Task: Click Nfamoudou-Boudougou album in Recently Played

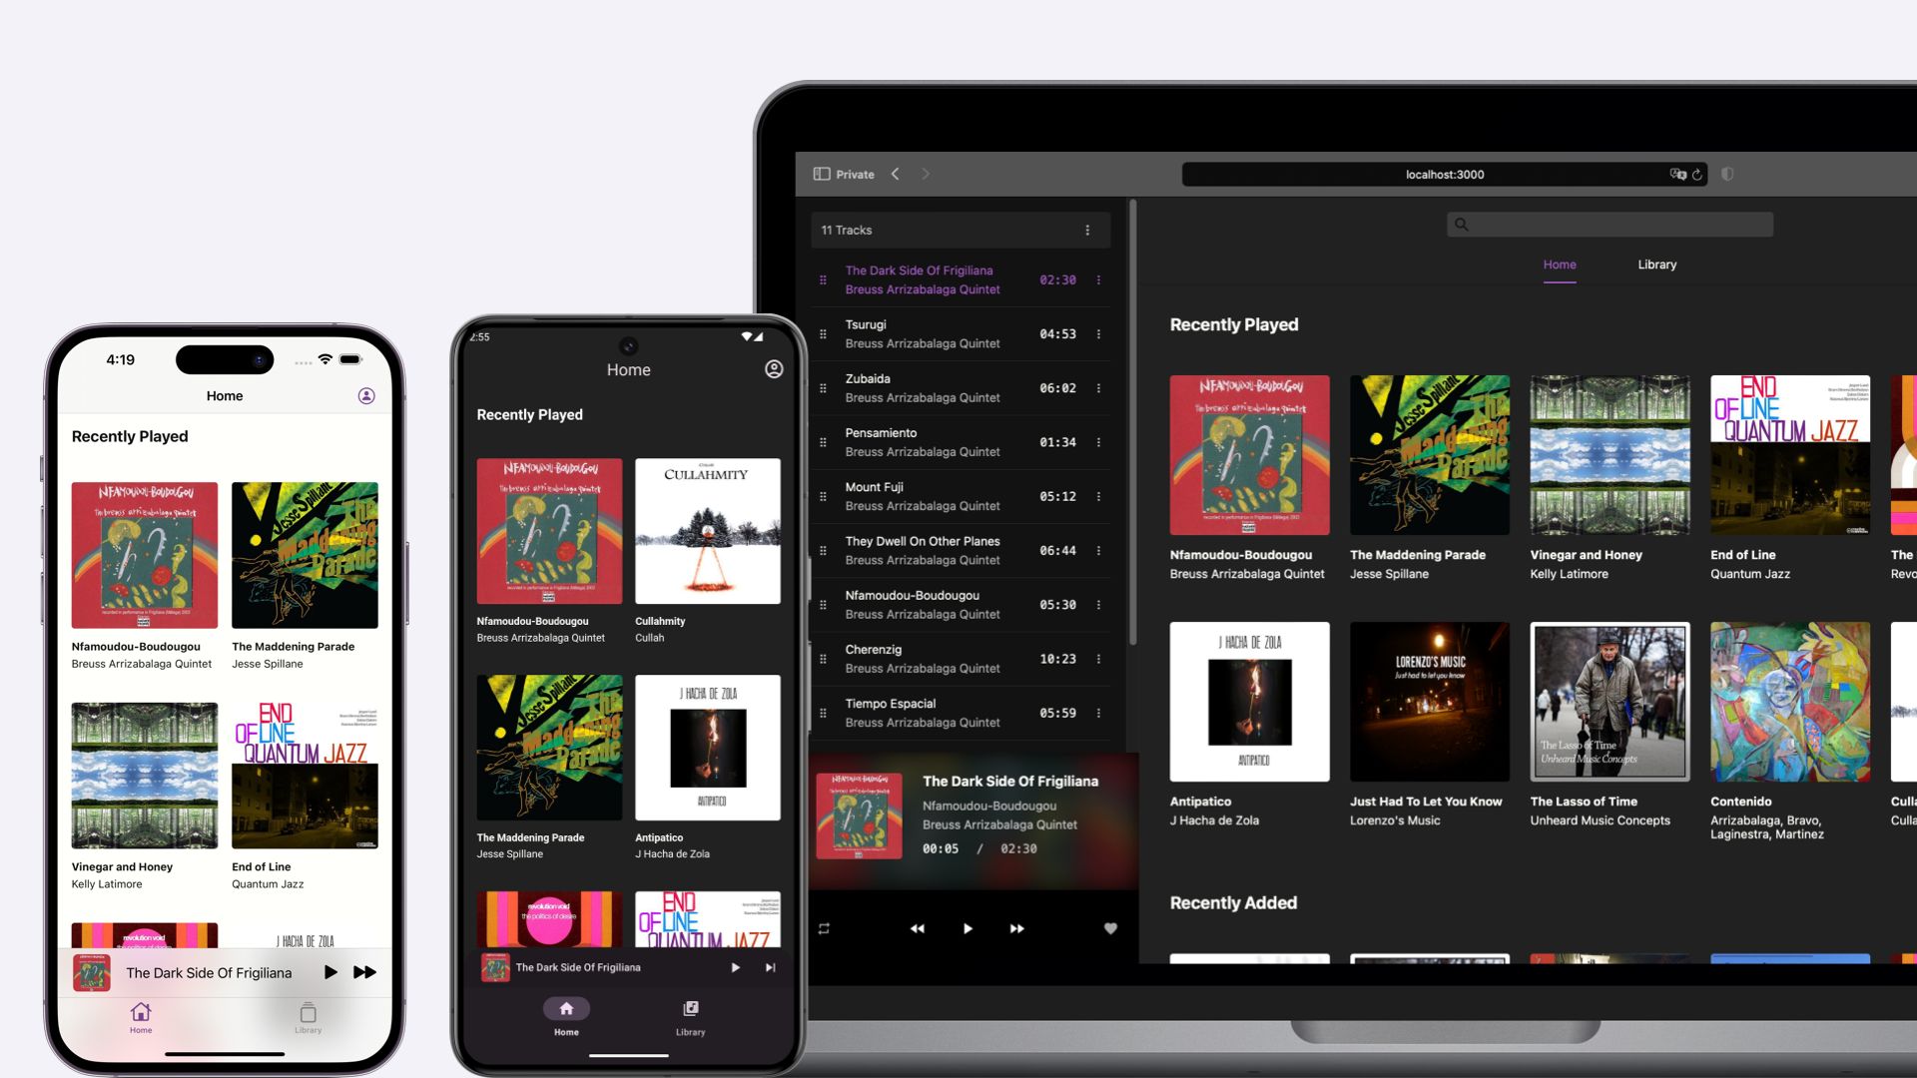Action: (1249, 455)
